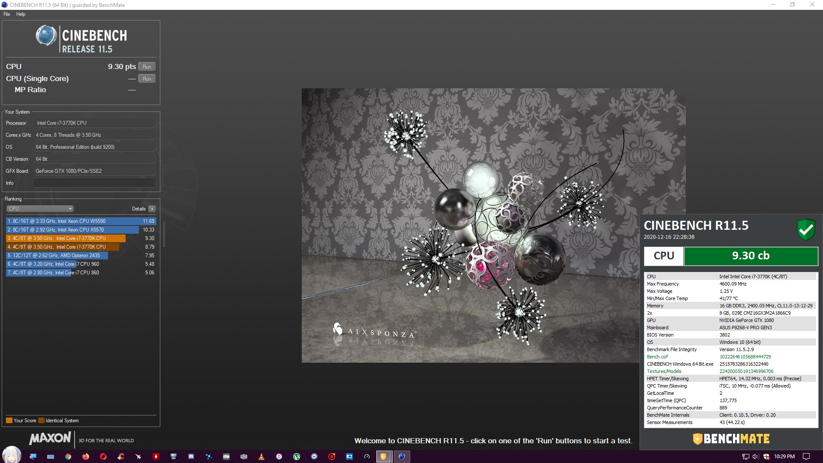Viewport: 823px width, 463px height.
Task: Run the CPU Single Core test
Action: click(x=147, y=79)
